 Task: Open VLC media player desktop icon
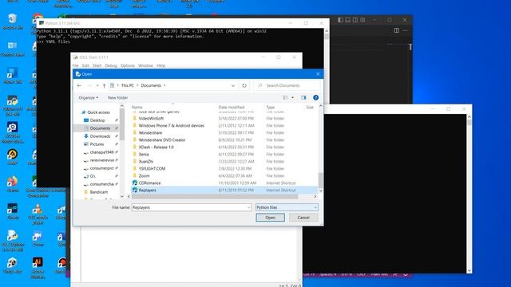[38, 214]
